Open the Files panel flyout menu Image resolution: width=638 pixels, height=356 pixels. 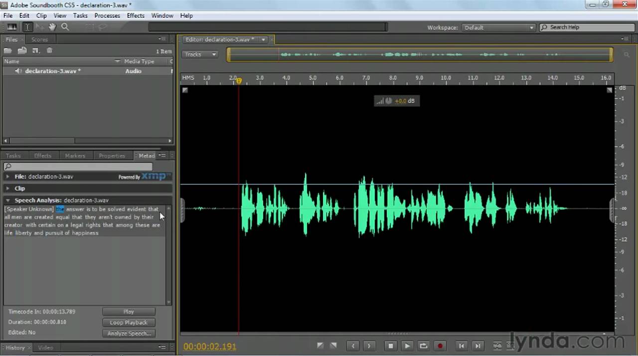coord(162,39)
